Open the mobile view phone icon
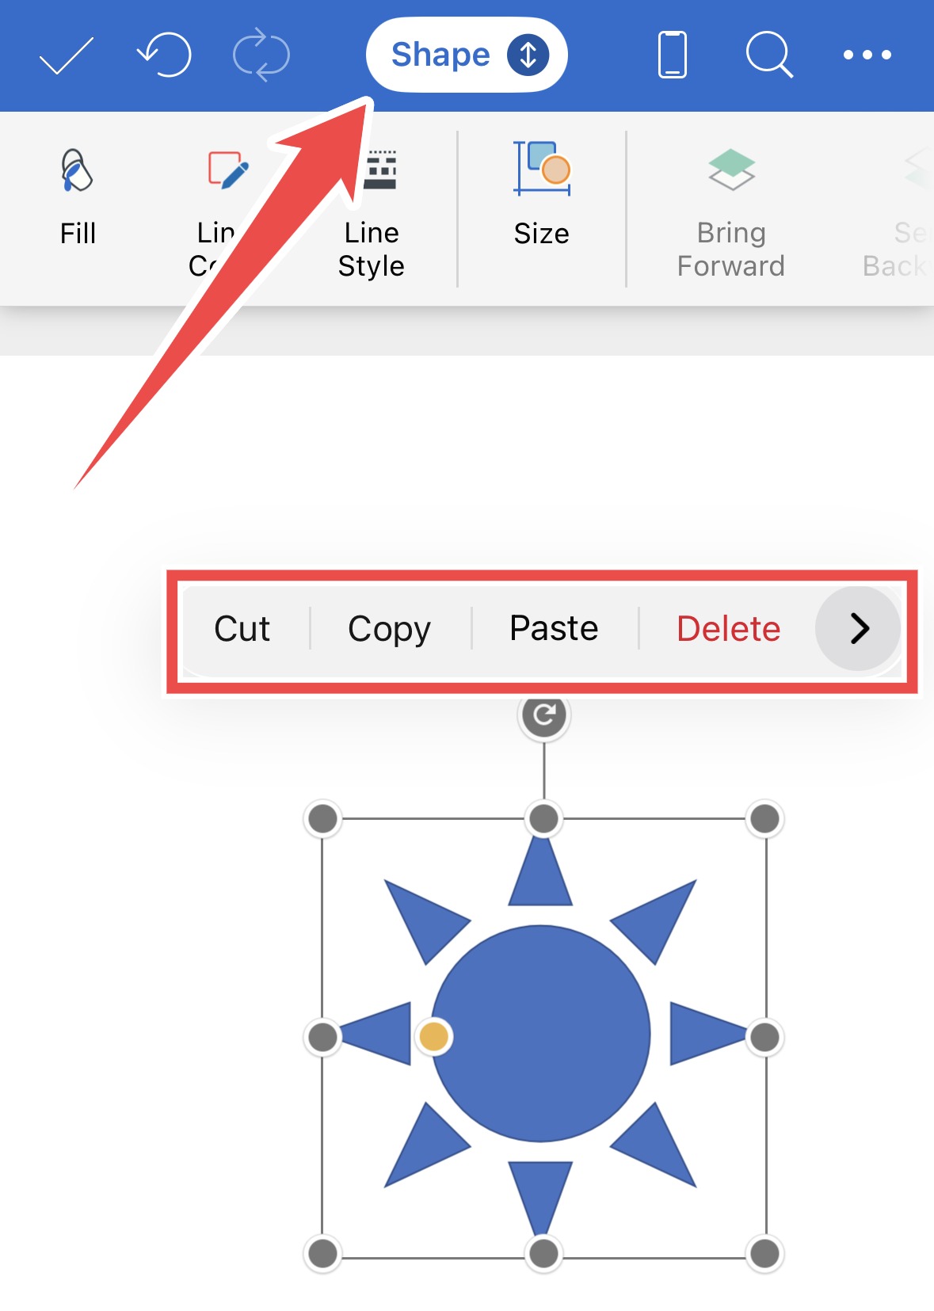The image size is (934, 1311). click(x=673, y=55)
